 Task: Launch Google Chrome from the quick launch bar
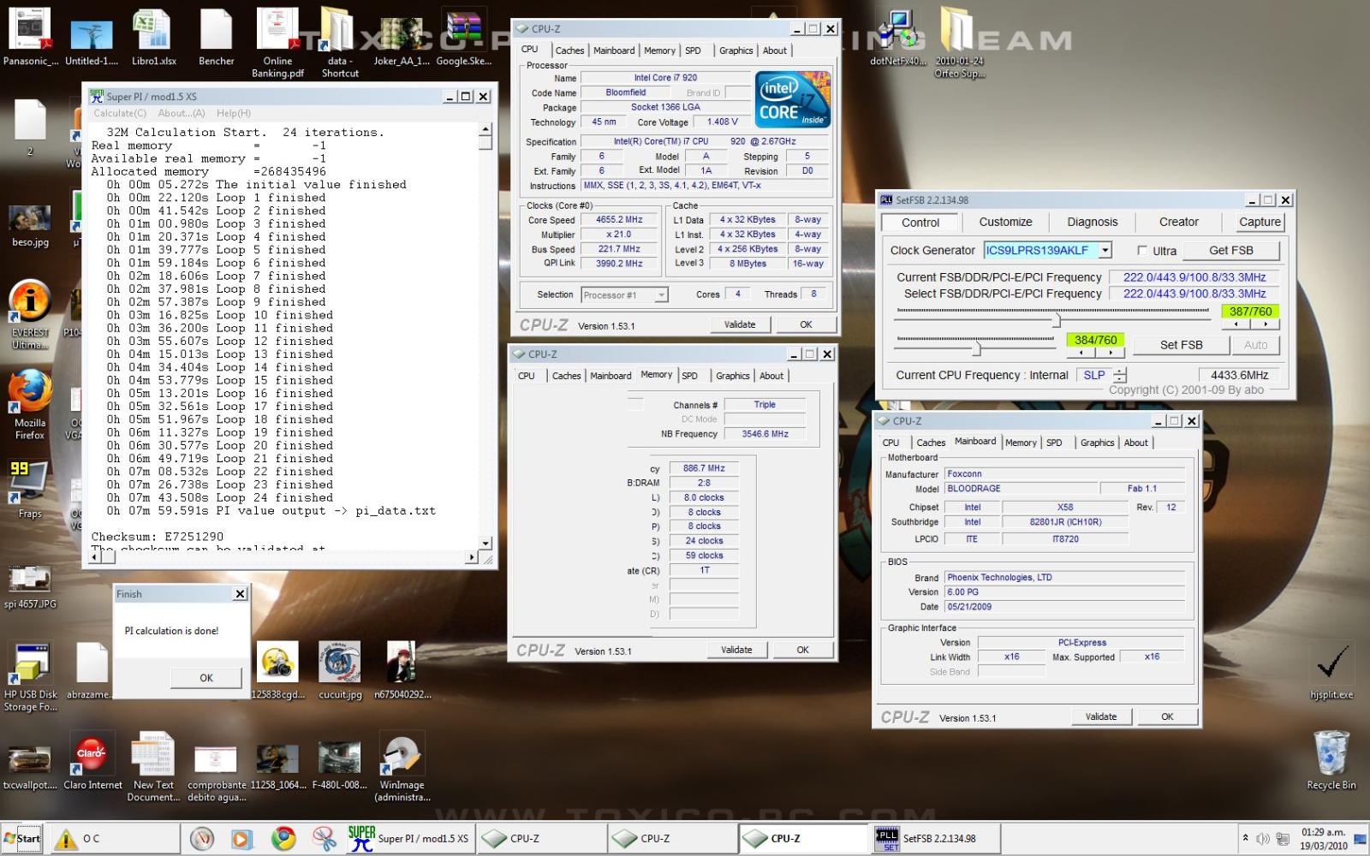pos(283,839)
